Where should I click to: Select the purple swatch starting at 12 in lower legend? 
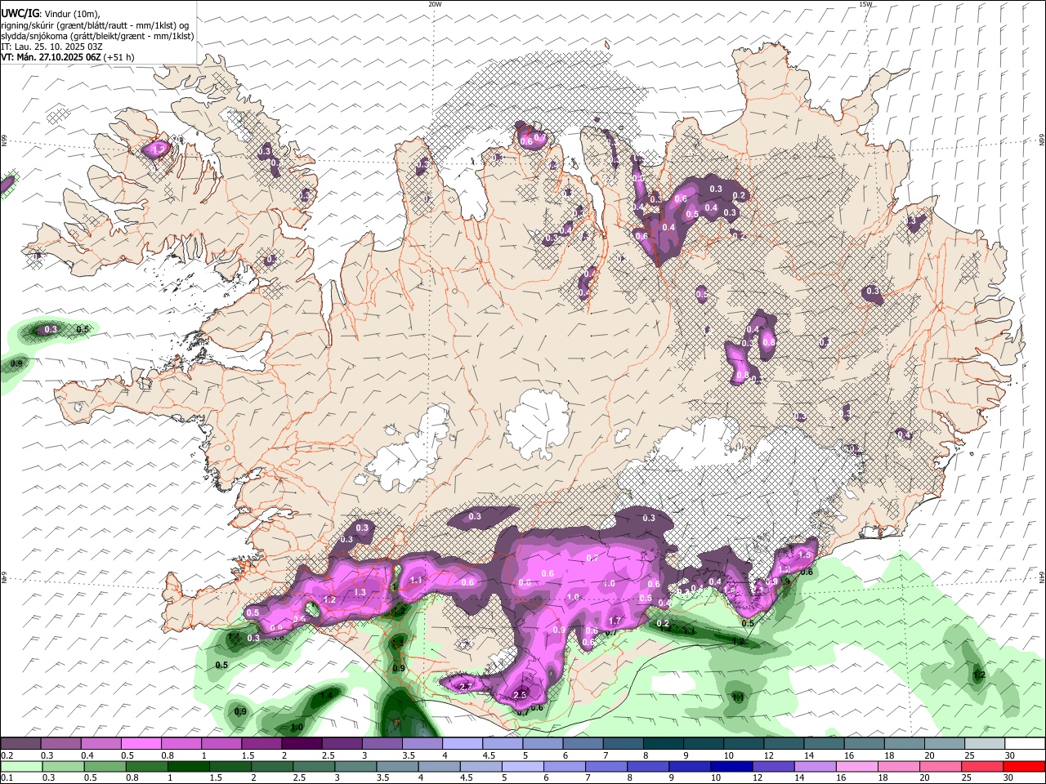pos(773,766)
